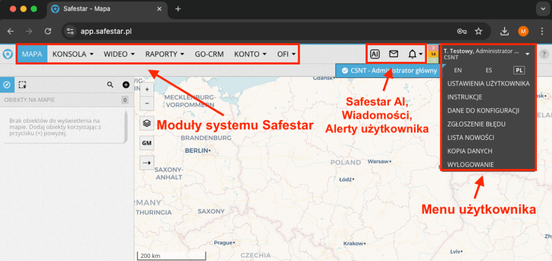Bookmark this page with the star
The height and width of the screenshot is (261, 552).
[x=479, y=31]
